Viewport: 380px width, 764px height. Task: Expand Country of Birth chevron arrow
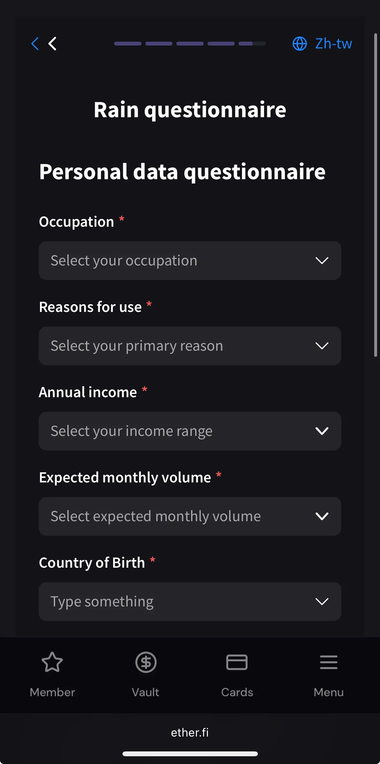click(x=322, y=602)
